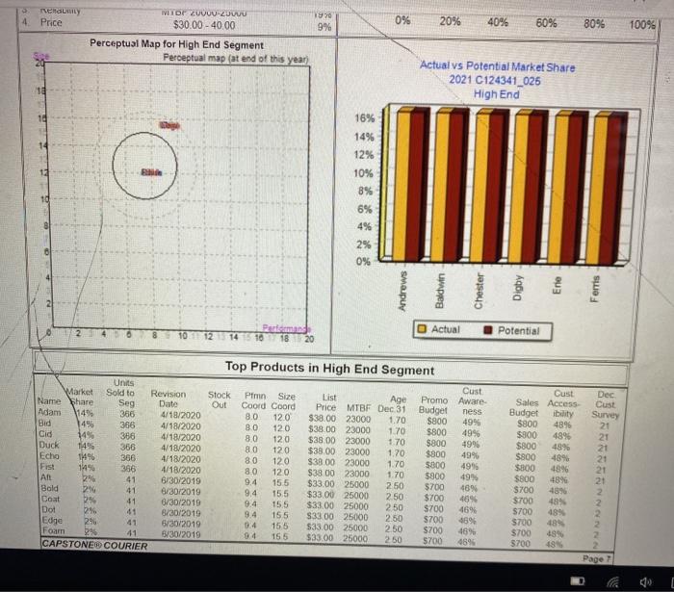The image size is (674, 592).
Task: Select the Cid product row name
Action: pyautogui.click(x=45, y=433)
